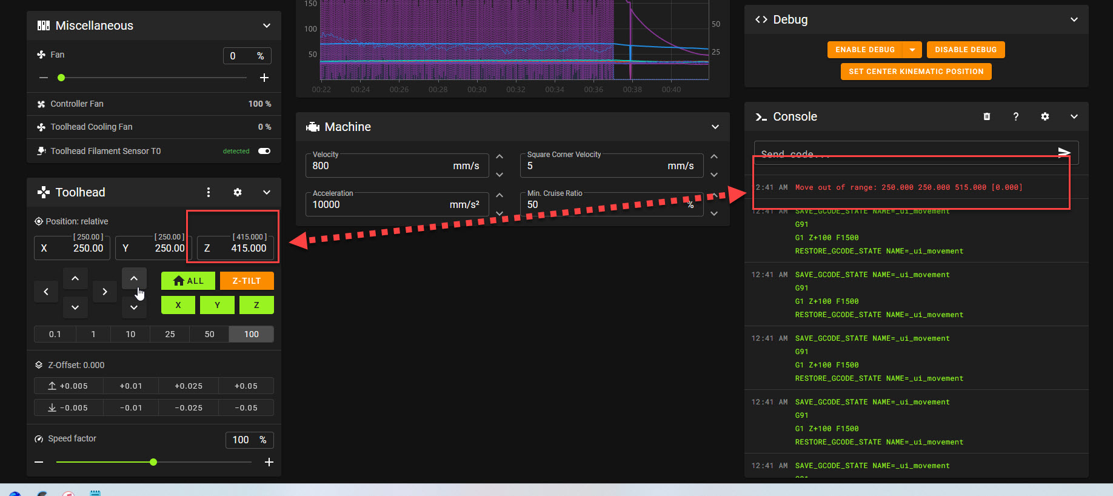Increase fan speed with plus icon
The width and height of the screenshot is (1113, 496).
coord(264,78)
